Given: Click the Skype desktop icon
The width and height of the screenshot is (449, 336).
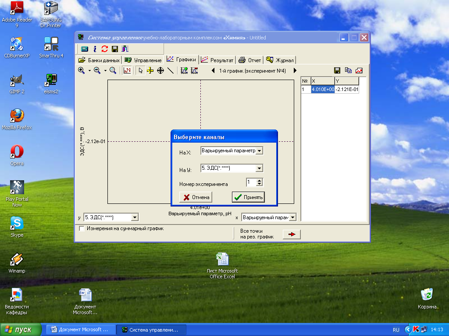Looking at the screenshot, I should tap(17, 227).
